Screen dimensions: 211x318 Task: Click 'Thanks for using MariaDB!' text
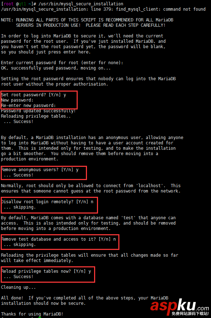[32, 314]
